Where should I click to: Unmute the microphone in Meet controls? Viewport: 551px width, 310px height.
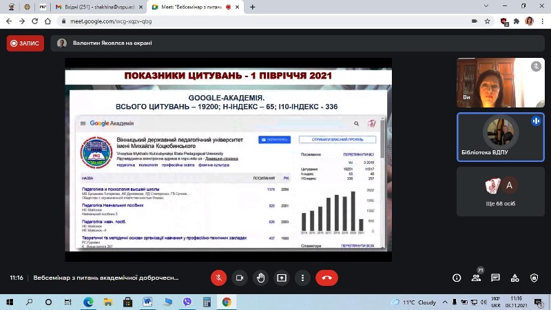coord(218,278)
